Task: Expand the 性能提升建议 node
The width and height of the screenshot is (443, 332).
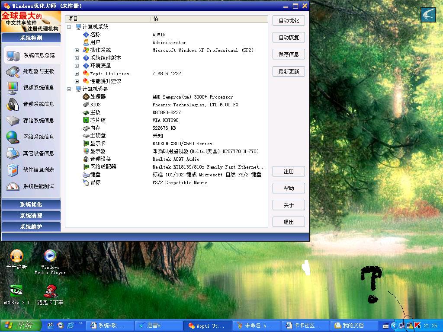Action: [x=77, y=81]
